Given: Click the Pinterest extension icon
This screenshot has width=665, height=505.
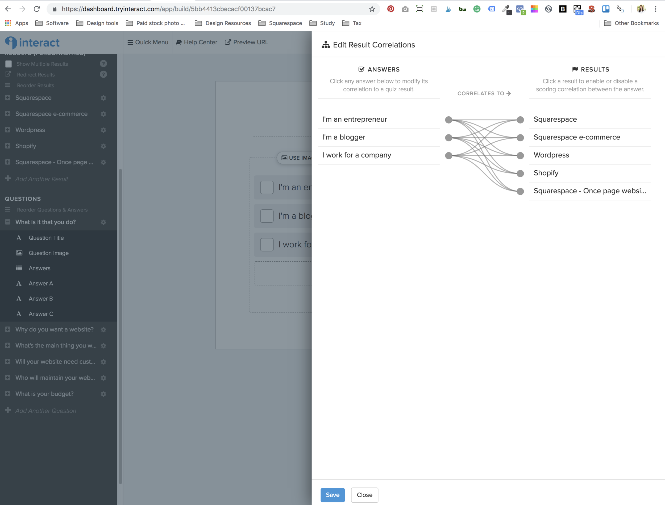Looking at the screenshot, I should [390, 9].
